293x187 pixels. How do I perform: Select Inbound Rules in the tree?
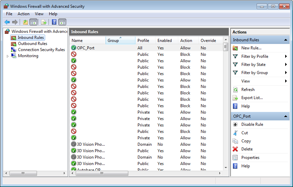click(x=31, y=38)
